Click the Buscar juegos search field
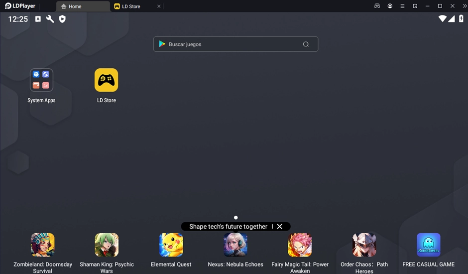 [x=236, y=44]
